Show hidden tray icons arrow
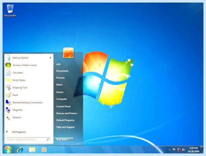Screen dimensions: 206x156 click(169, 150)
